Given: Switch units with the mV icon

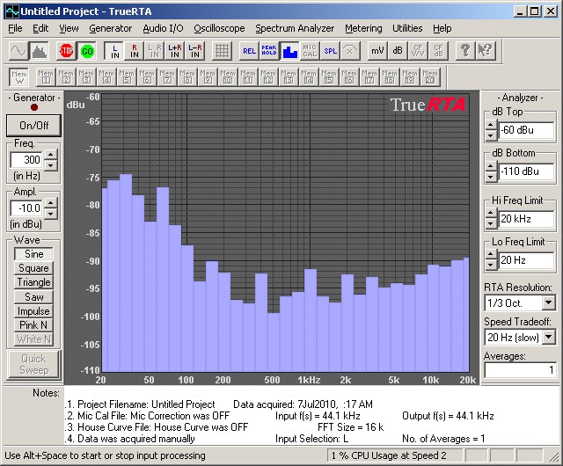Looking at the screenshot, I should 377,50.
